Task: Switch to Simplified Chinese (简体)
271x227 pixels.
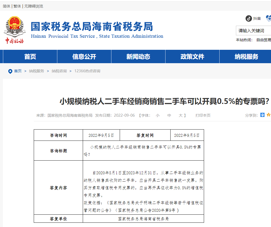Action: click(7, 6)
